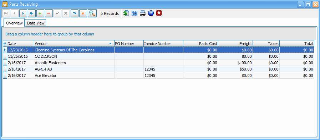Go to the next record

[x=23, y=13]
